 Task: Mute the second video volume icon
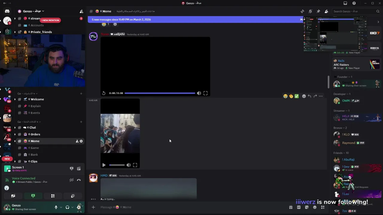[129, 165]
